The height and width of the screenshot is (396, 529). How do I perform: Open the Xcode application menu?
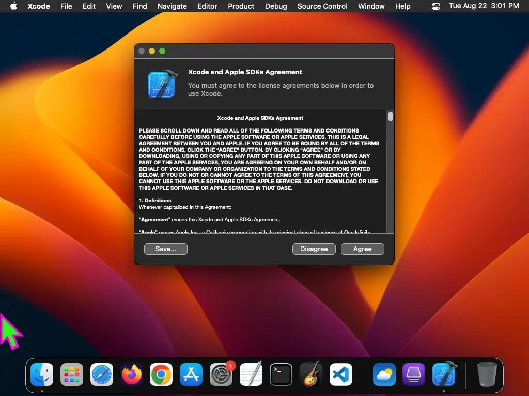[39, 6]
